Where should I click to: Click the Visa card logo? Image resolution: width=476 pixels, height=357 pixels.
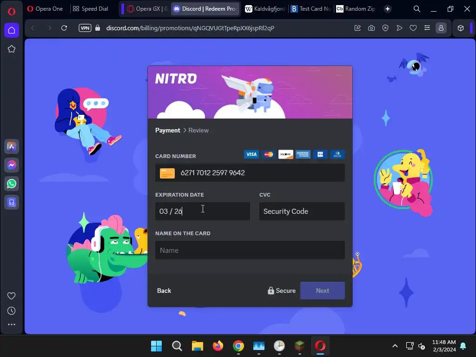251,154
